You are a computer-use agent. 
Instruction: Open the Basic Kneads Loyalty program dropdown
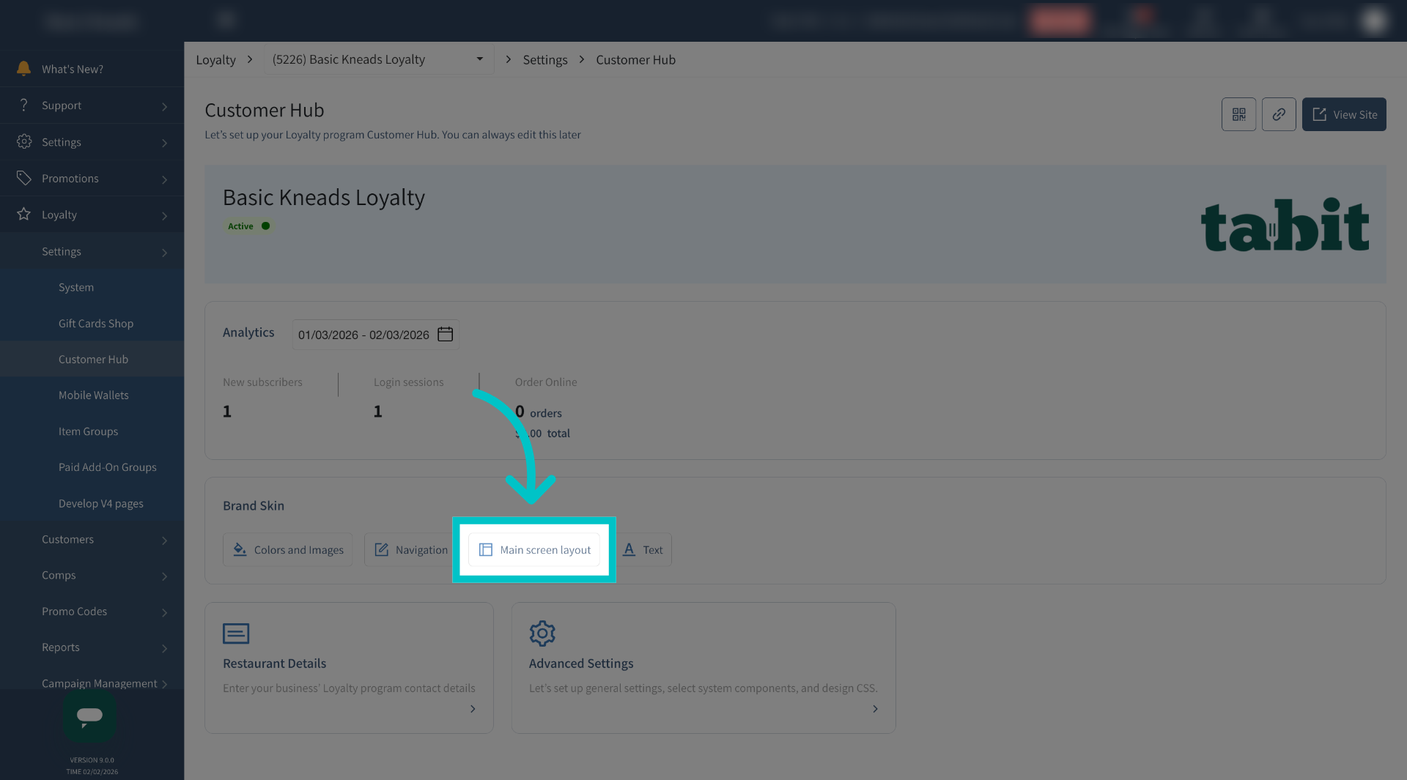click(x=378, y=59)
